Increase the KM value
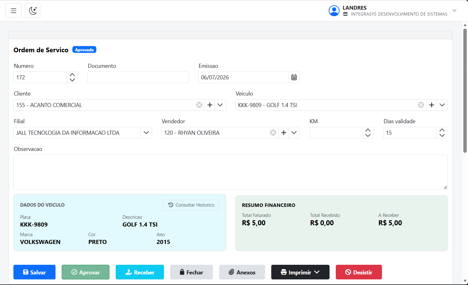The image size is (468, 285). (368, 130)
